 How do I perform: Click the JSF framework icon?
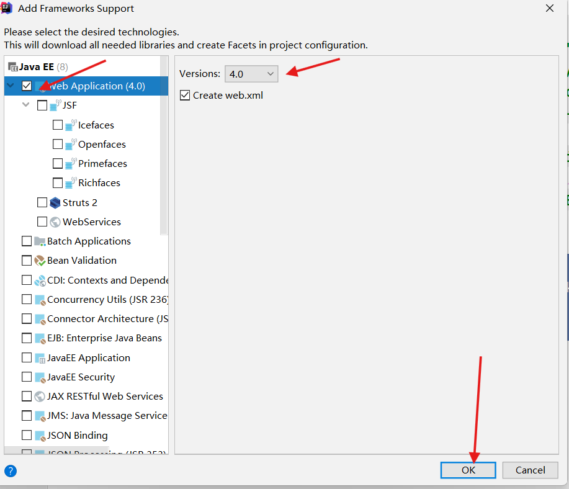pos(55,105)
